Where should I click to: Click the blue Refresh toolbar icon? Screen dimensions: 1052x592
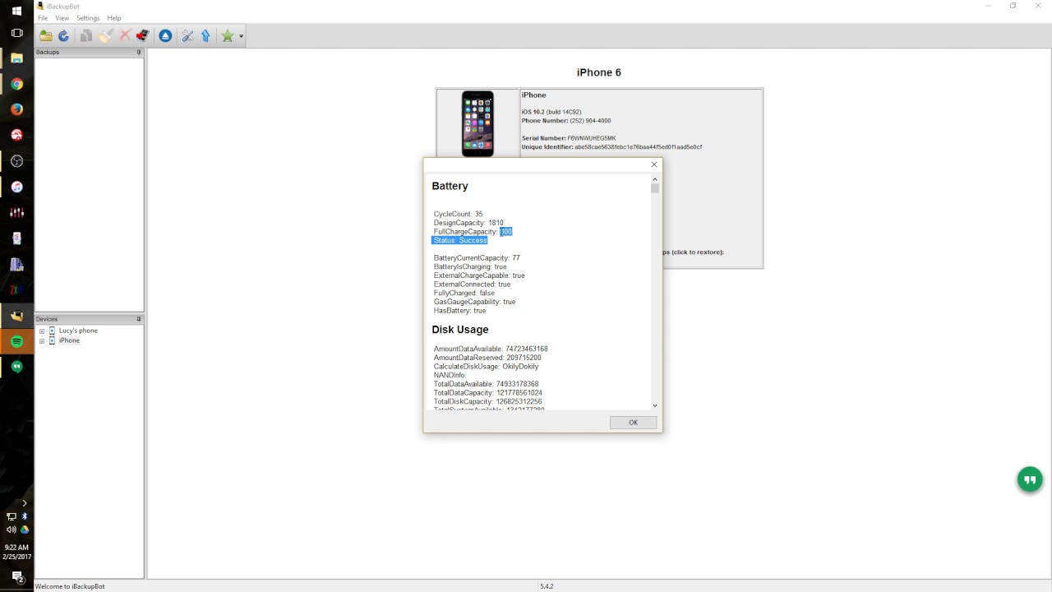[x=63, y=35]
